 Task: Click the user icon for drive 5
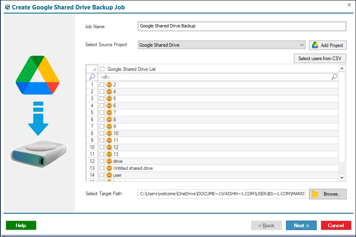[109, 99]
